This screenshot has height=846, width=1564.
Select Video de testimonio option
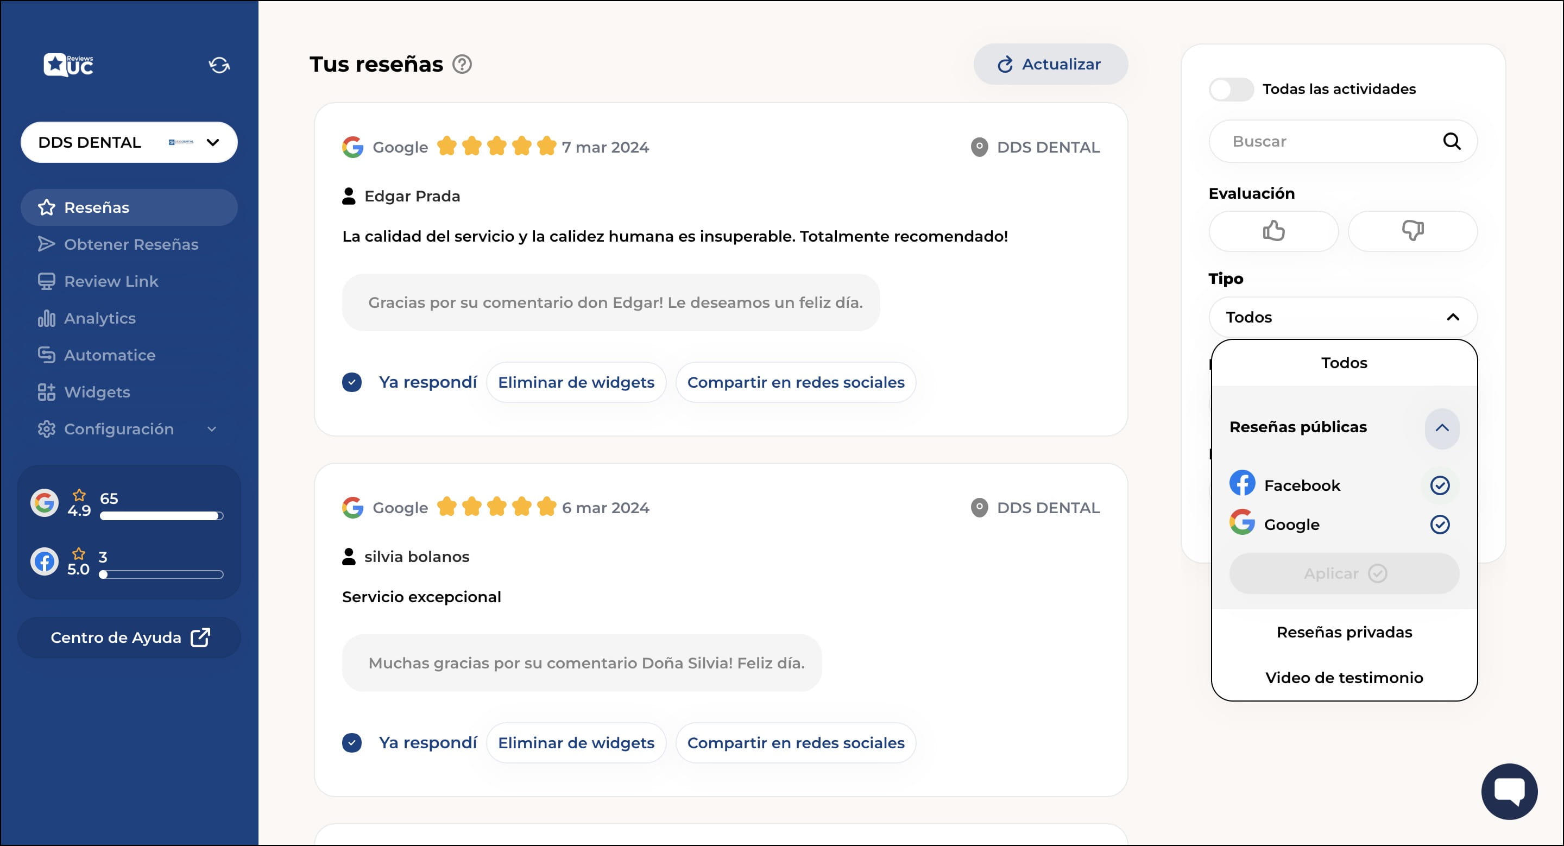tap(1344, 678)
